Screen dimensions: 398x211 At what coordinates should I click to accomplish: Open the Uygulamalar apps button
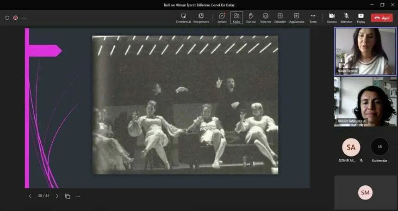296,16
